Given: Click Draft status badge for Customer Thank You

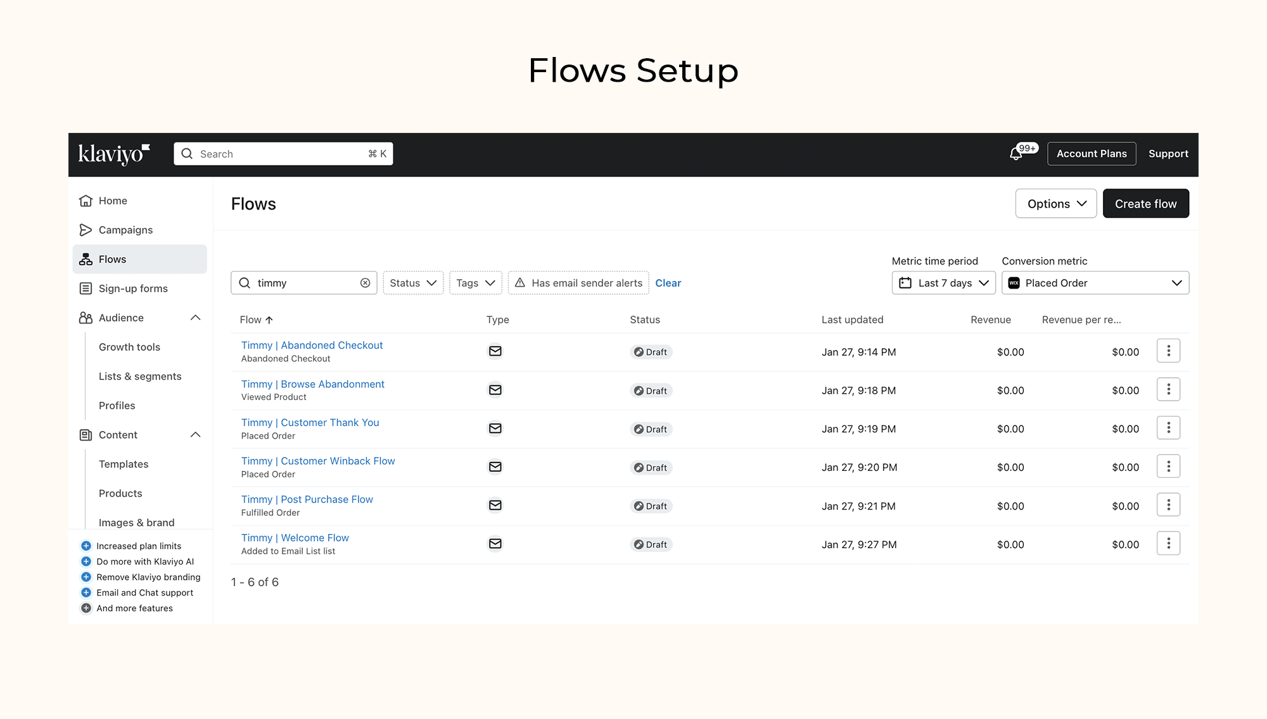Looking at the screenshot, I should pos(651,429).
